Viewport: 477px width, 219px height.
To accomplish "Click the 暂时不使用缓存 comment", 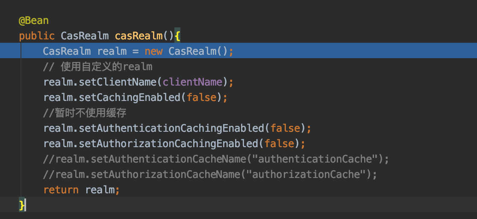I will 85,113.
